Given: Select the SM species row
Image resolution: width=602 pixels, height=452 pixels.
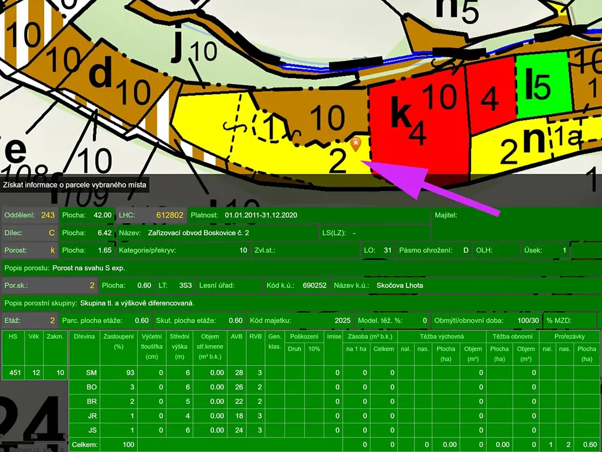Looking at the screenshot, I should pos(91,373).
